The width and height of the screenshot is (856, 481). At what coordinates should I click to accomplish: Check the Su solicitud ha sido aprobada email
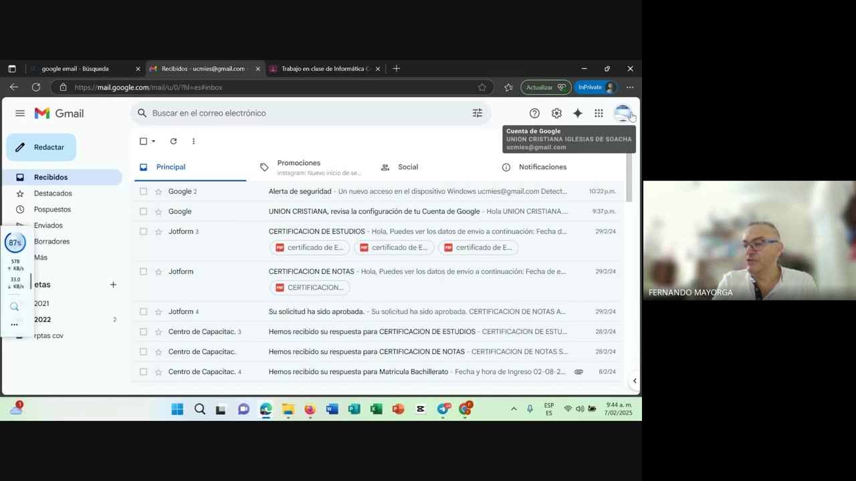point(143,312)
